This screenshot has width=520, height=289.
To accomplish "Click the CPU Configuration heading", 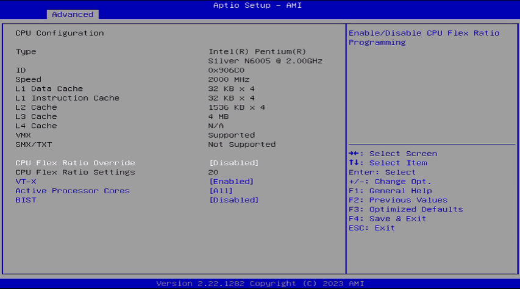I will (x=60, y=33).
